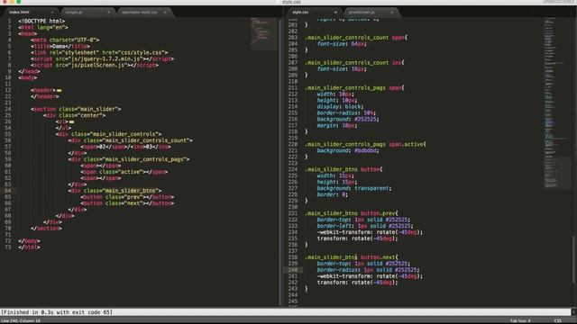This screenshot has width=577, height=324.
Task: Open the Tab Size menu in status bar
Action: coord(520,320)
